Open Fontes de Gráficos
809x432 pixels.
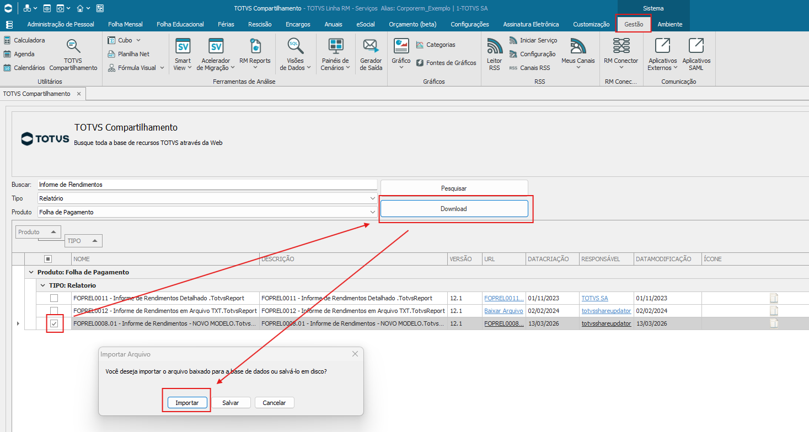[446, 63]
